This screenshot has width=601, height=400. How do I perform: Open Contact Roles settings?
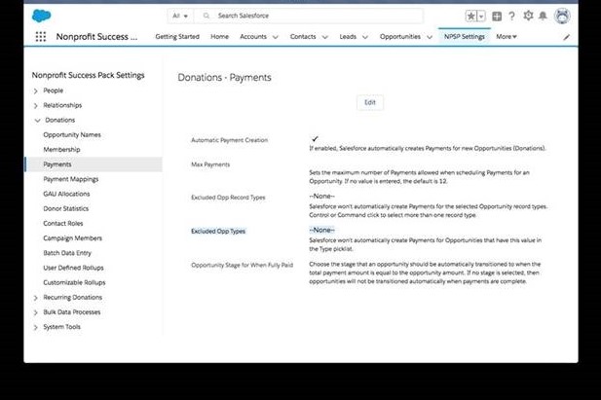click(63, 224)
